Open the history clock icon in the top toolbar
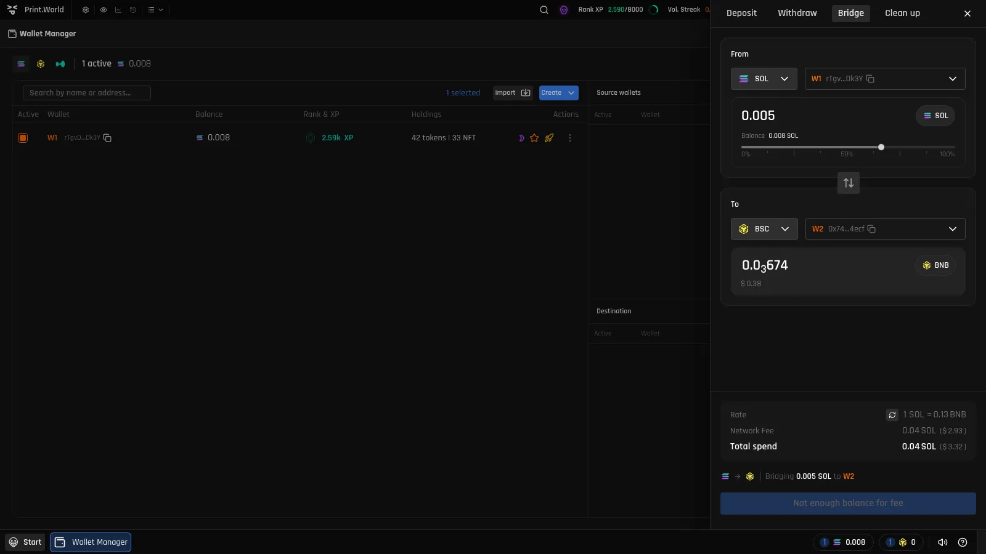This screenshot has width=986, height=554. click(x=133, y=10)
